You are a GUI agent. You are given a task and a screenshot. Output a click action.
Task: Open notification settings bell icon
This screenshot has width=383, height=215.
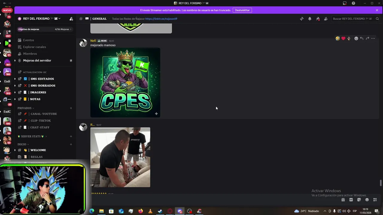pyautogui.click(x=310, y=19)
